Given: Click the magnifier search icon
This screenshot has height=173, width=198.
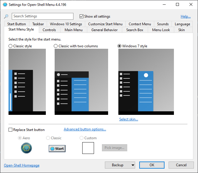Looking at the screenshot, I should [x=6, y=16].
